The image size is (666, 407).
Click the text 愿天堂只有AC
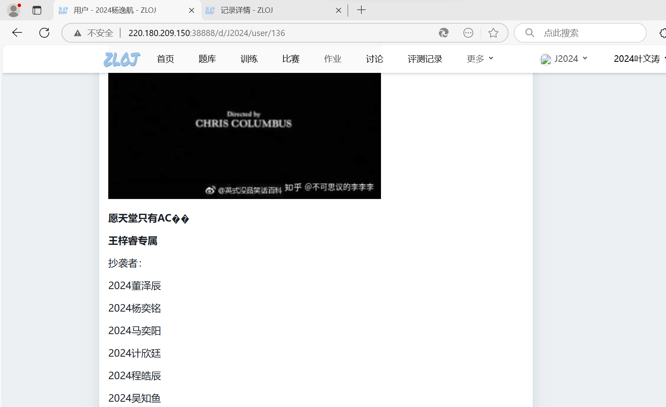140,218
